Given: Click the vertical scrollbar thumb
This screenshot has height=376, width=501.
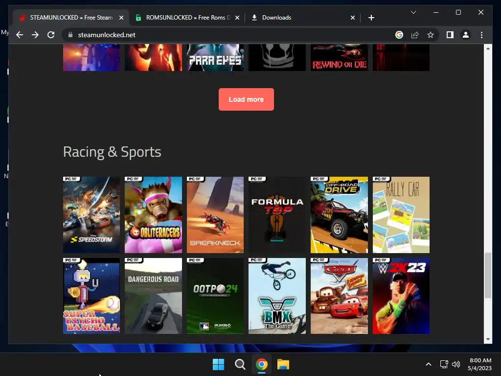Looking at the screenshot, I should pos(488,275).
